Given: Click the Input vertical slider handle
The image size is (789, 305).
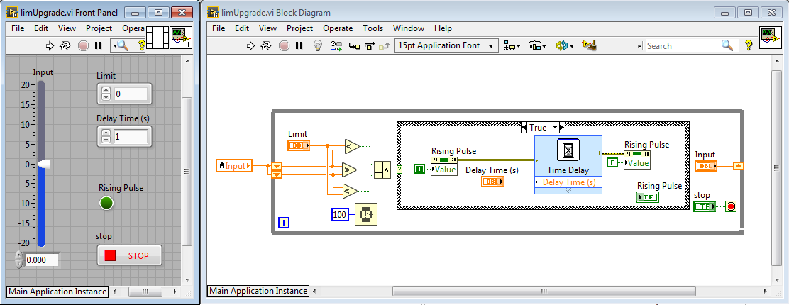Looking at the screenshot, I should 44,164.
